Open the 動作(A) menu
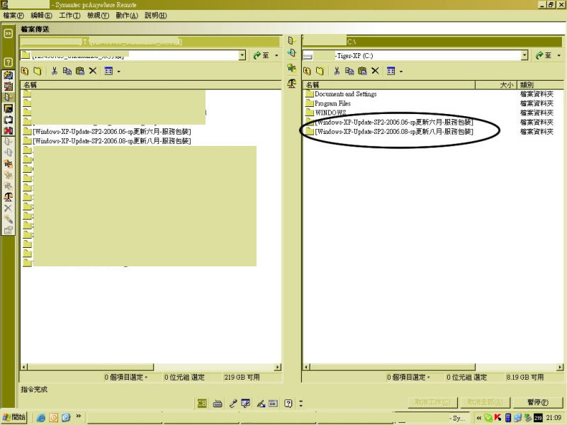567x425 pixels. (x=127, y=16)
